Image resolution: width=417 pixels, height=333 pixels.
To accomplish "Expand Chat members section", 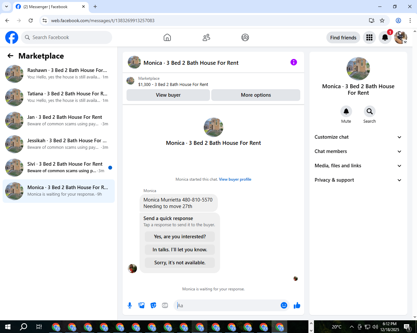I will click(x=358, y=151).
